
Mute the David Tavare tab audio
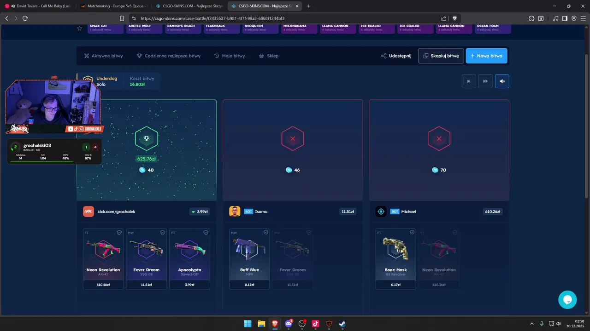click(12, 6)
